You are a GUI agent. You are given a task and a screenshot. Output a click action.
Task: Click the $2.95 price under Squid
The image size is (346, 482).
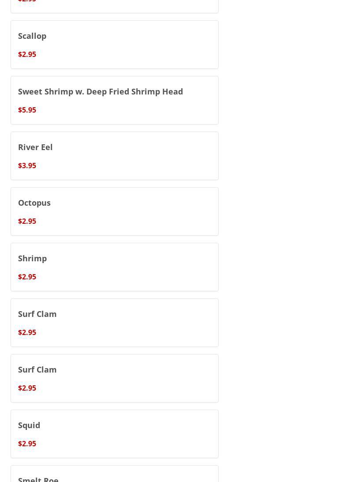pyautogui.click(x=27, y=444)
